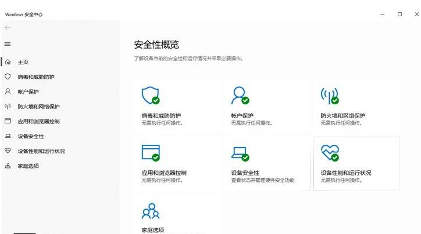Click the sidebar family icon
Screen dimensions: 421x234
8,166
